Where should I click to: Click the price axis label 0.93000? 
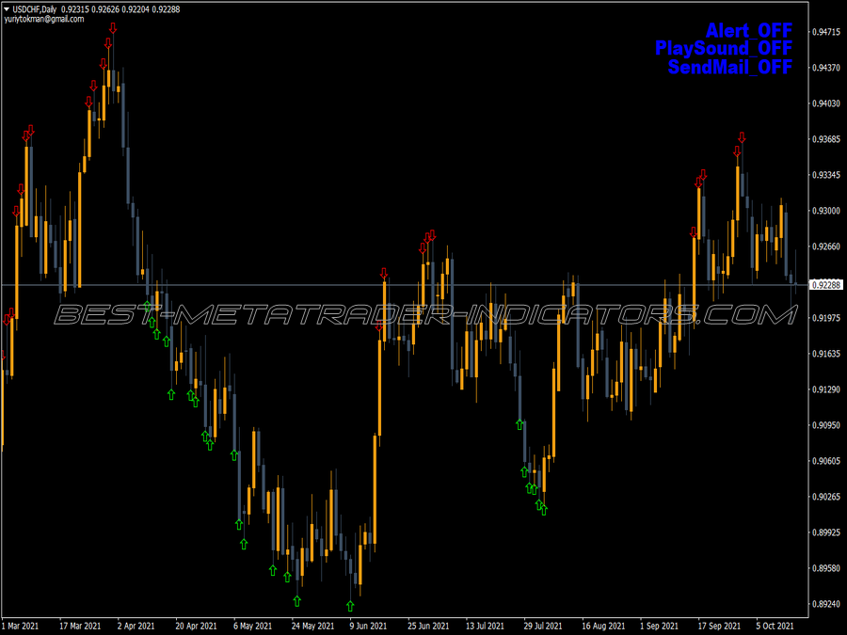click(826, 211)
